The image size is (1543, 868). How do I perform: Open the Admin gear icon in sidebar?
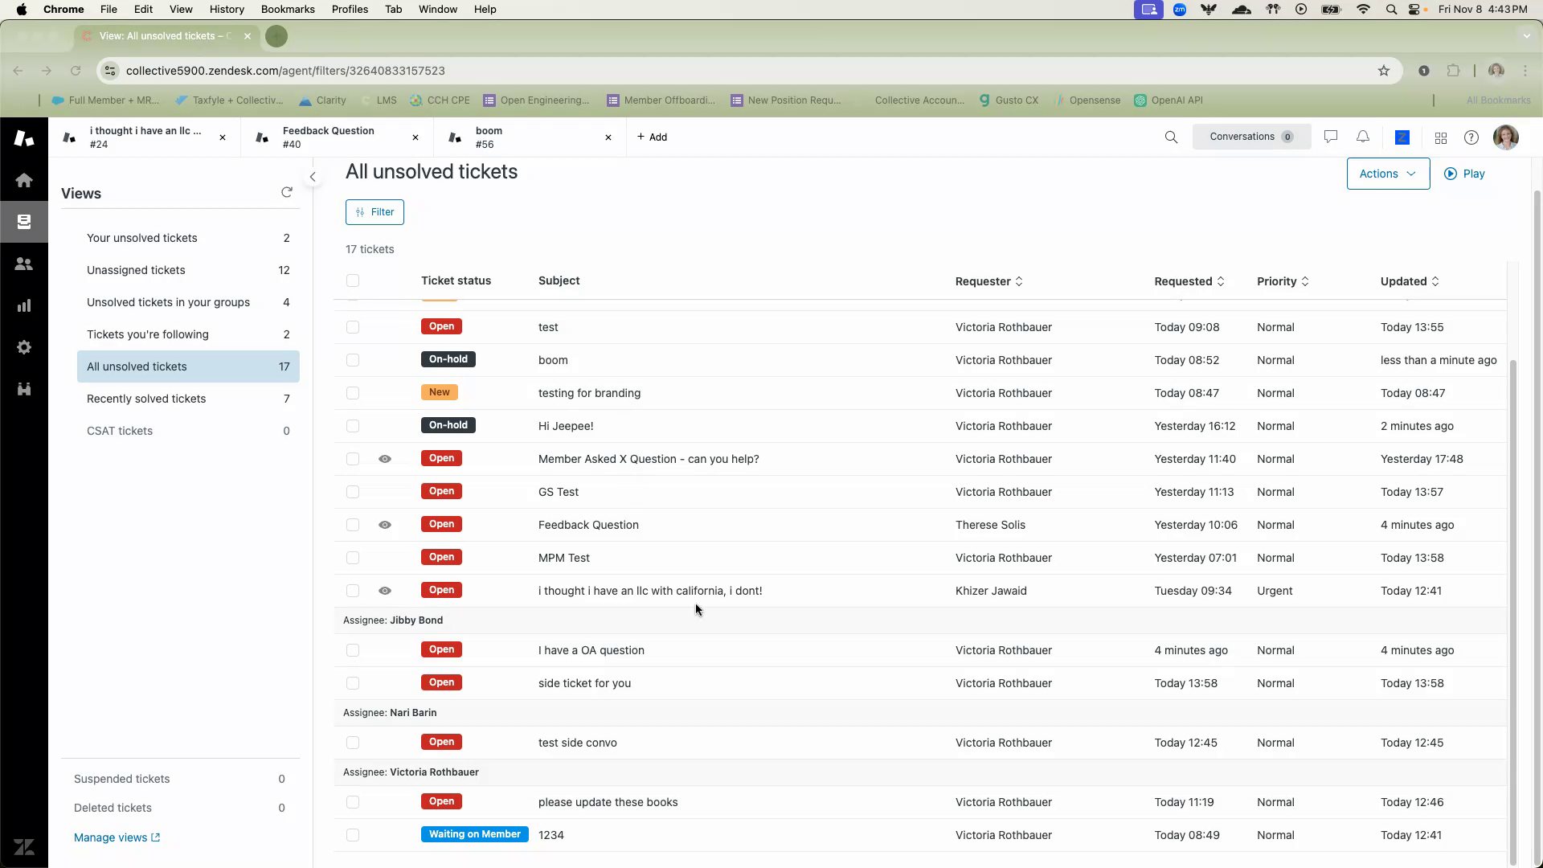pos(24,347)
